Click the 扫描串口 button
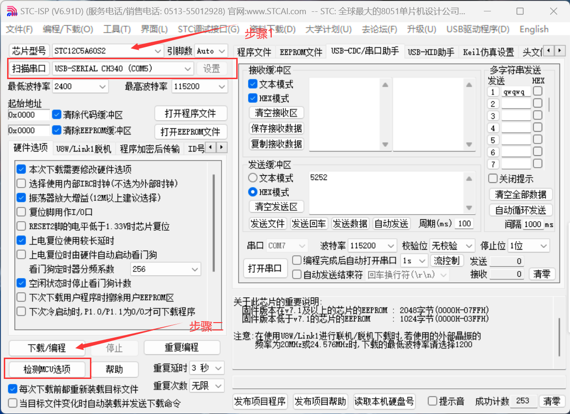 [29, 69]
